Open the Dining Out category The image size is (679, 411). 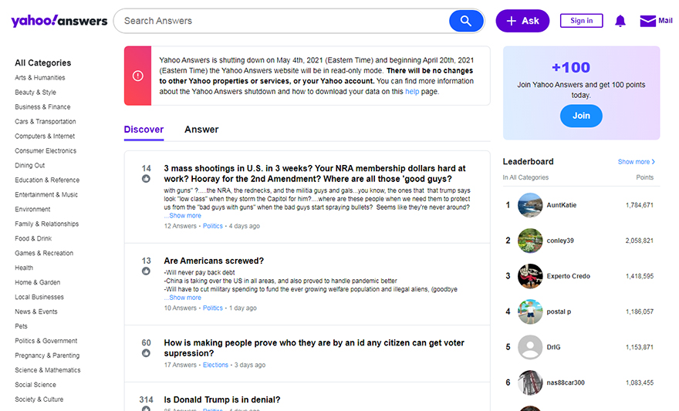click(30, 165)
